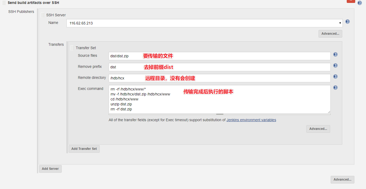The image size is (366, 189).
Task: Click drag handle of Send build artifacts section
Action: click(4, 3)
